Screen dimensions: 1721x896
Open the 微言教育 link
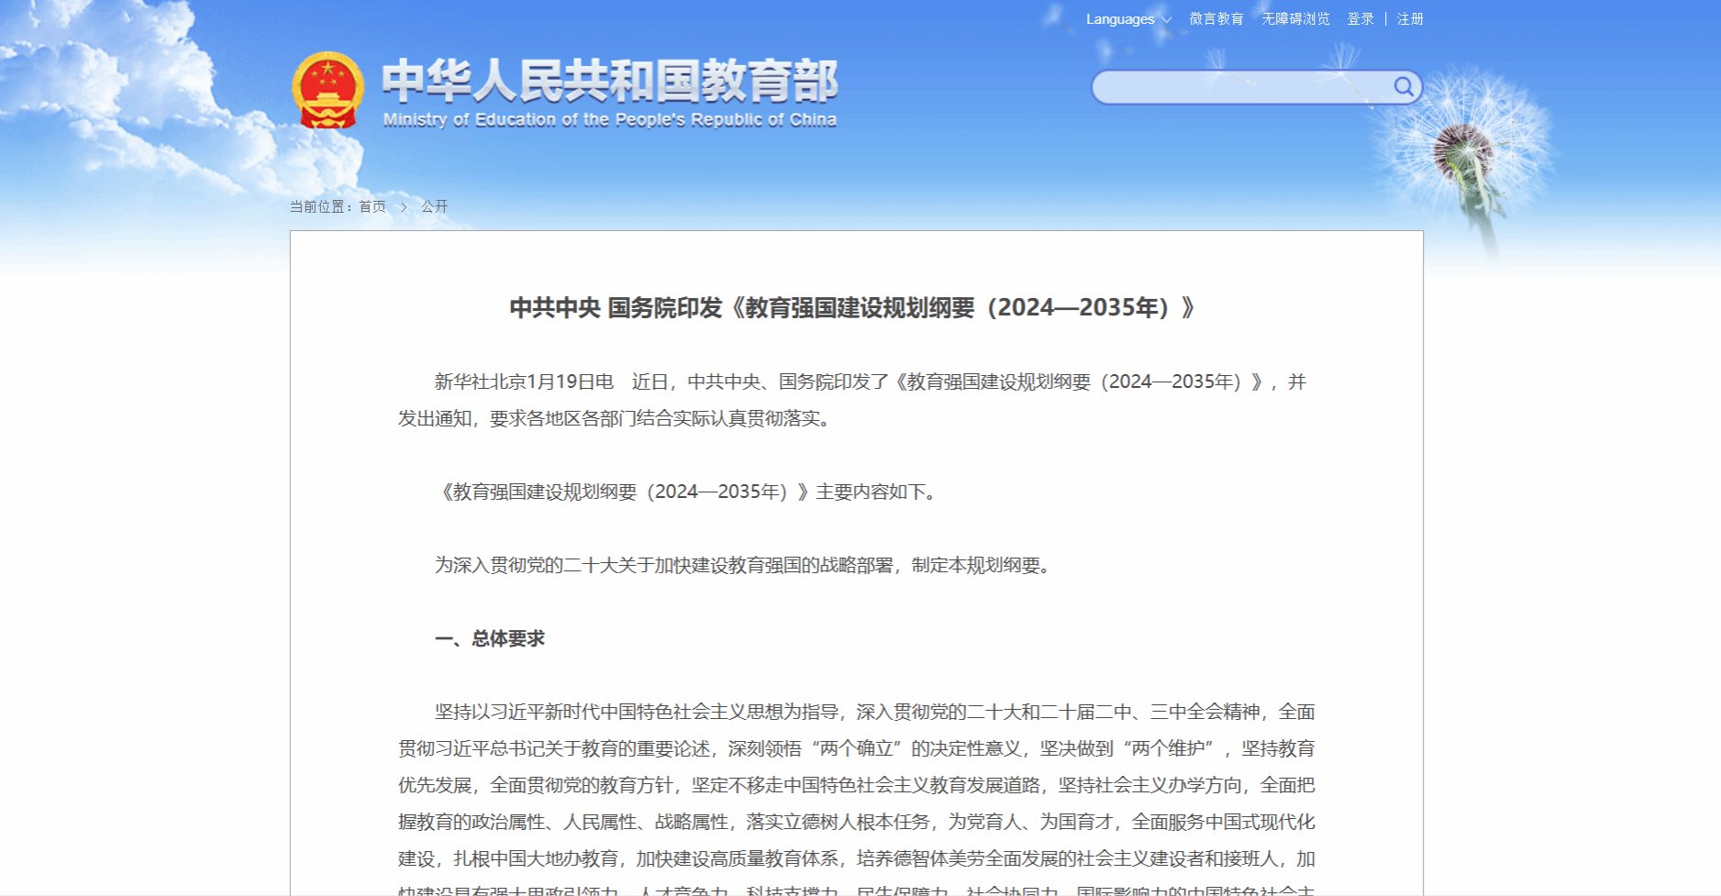pyautogui.click(x=1216, y=19)
